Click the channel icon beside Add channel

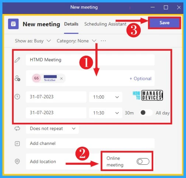point(17,143)
